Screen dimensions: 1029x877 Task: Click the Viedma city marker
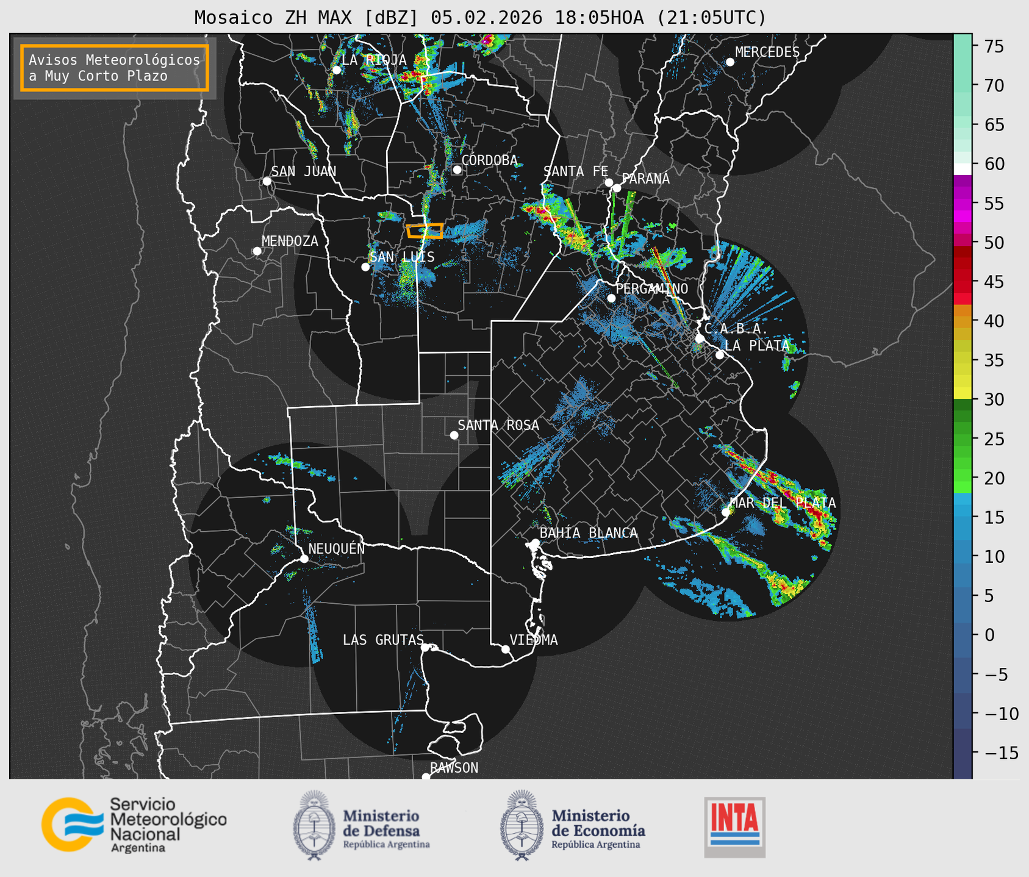pyautogui.click(x=506, y=649)
